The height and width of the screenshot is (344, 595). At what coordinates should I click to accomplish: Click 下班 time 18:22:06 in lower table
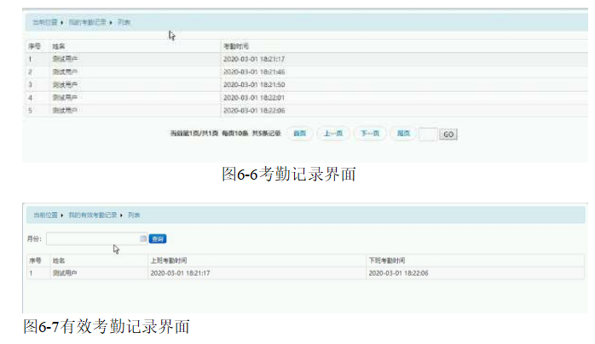pyautogui.click(x=398, y=273)
